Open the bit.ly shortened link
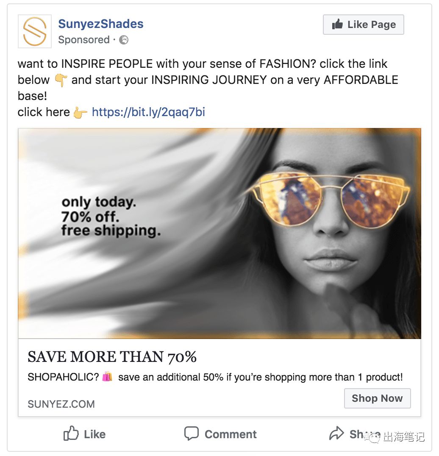This screenshot has height=456, width=439. click(x=148, y=112)
